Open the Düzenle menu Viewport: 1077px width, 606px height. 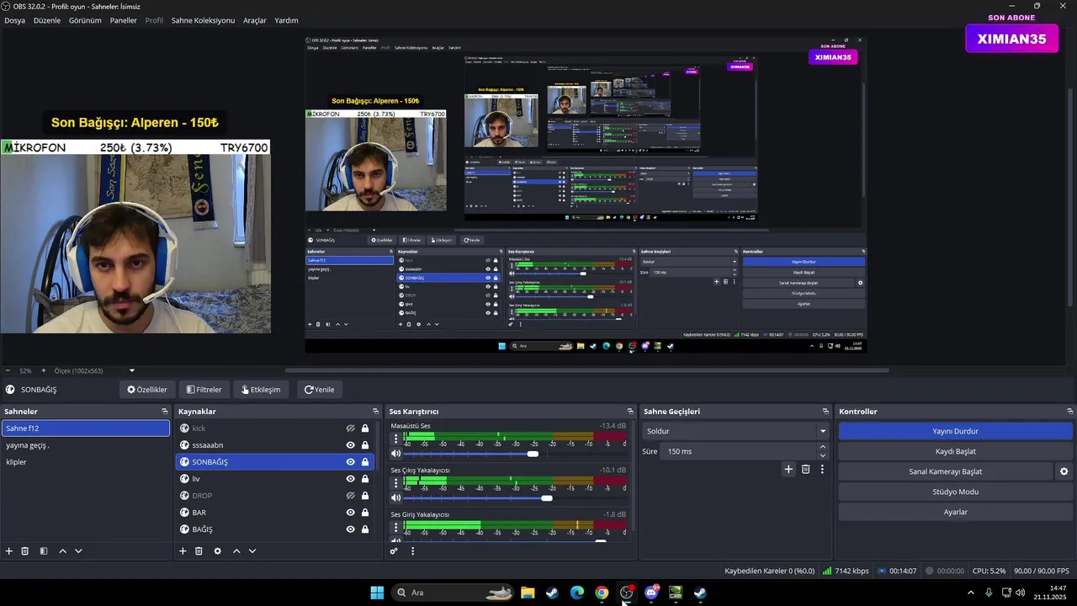pos(47,20)
